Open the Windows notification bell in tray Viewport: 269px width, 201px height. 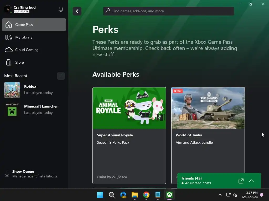click(262, 195)
